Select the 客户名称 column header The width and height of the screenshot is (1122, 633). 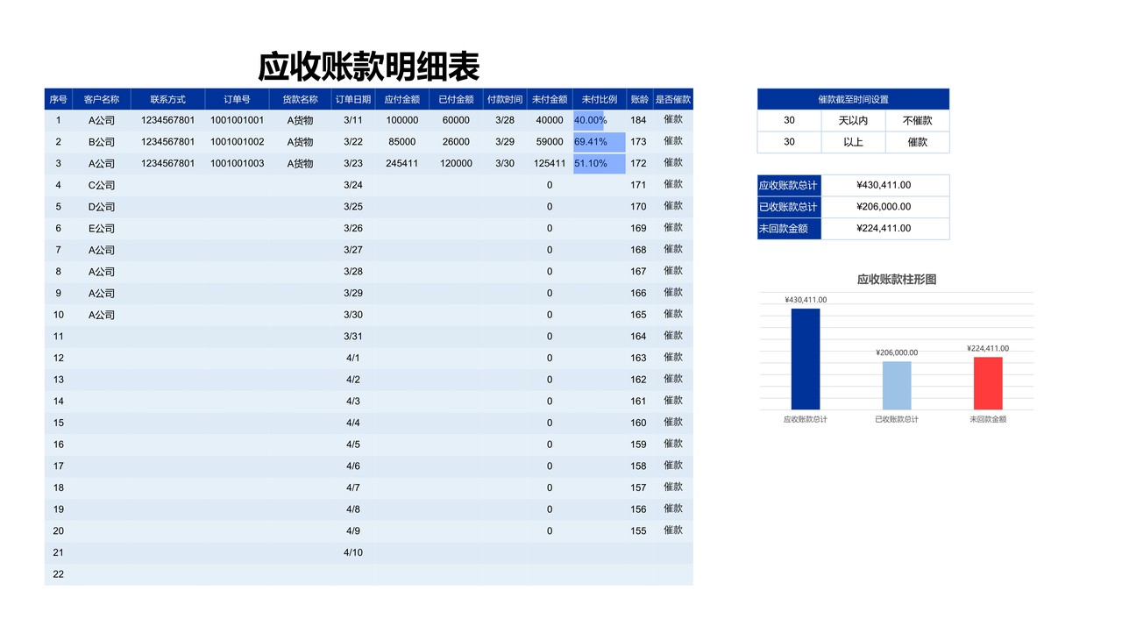pyautogui.click(x=100, y=99)
